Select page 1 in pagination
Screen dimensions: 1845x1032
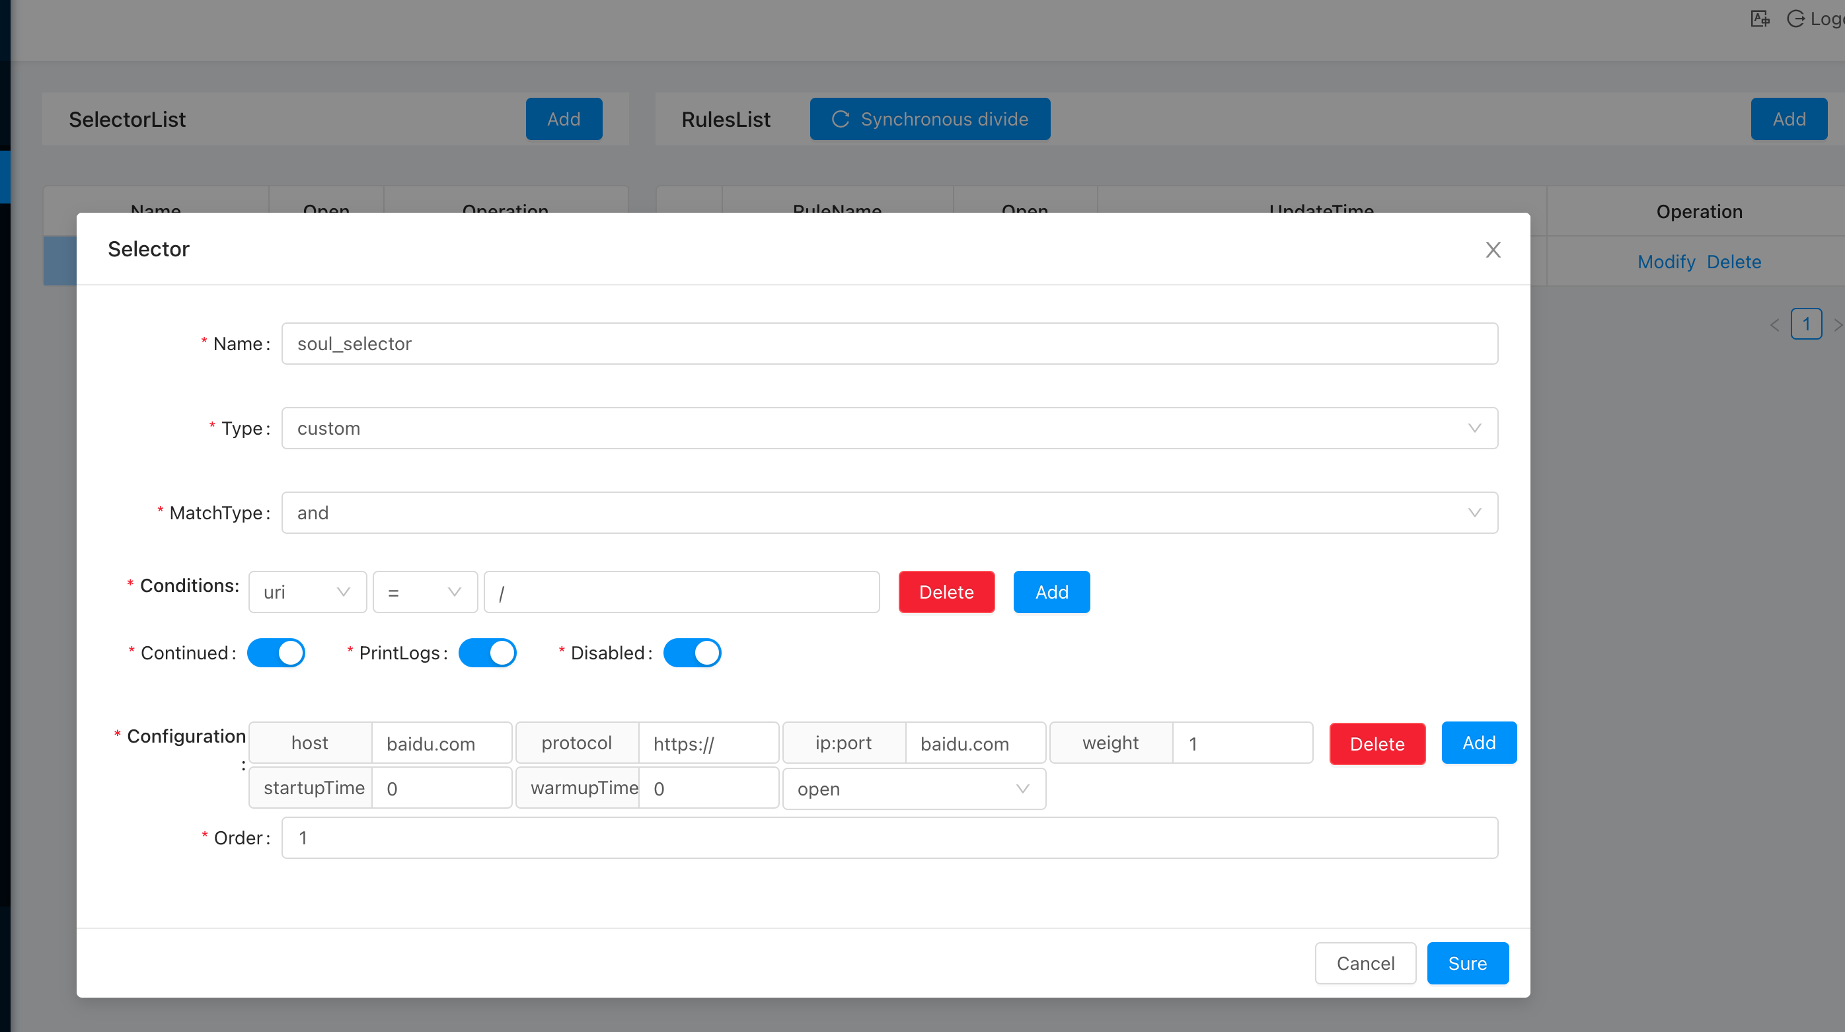coord(1805,324)
